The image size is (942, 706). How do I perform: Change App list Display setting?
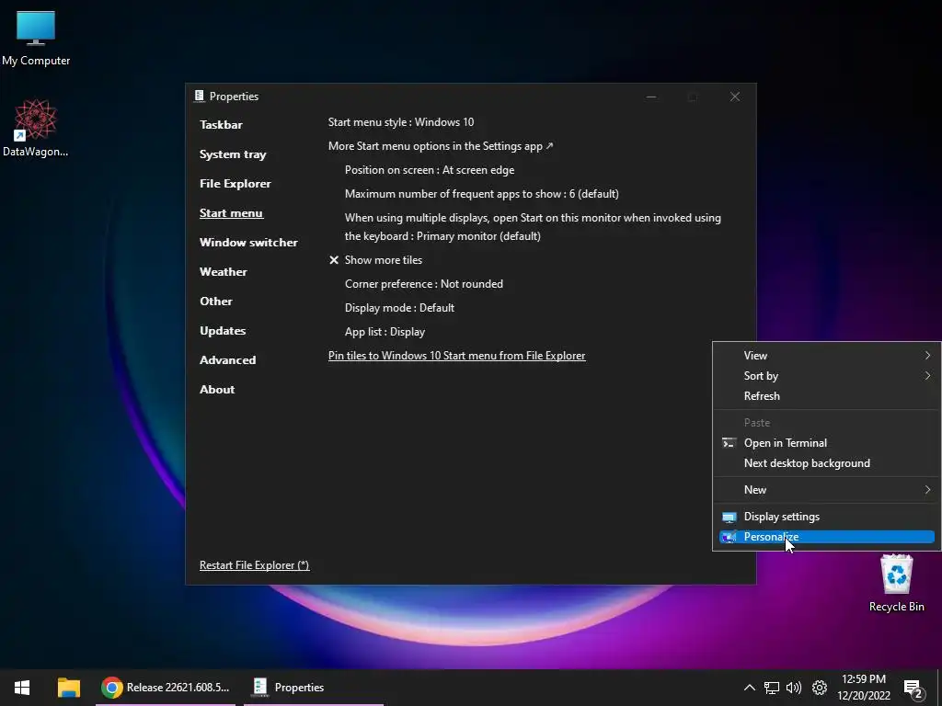tap(385, 332)
